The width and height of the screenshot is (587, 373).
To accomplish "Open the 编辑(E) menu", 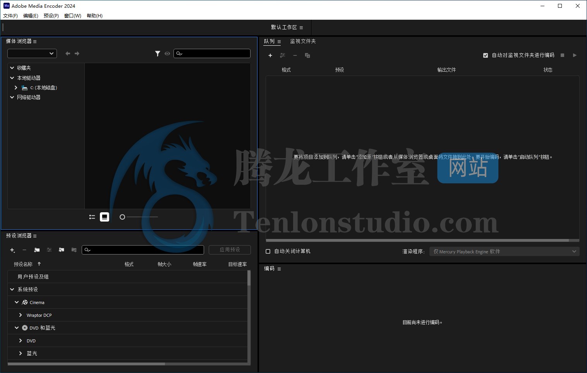I will click(31, 16).
